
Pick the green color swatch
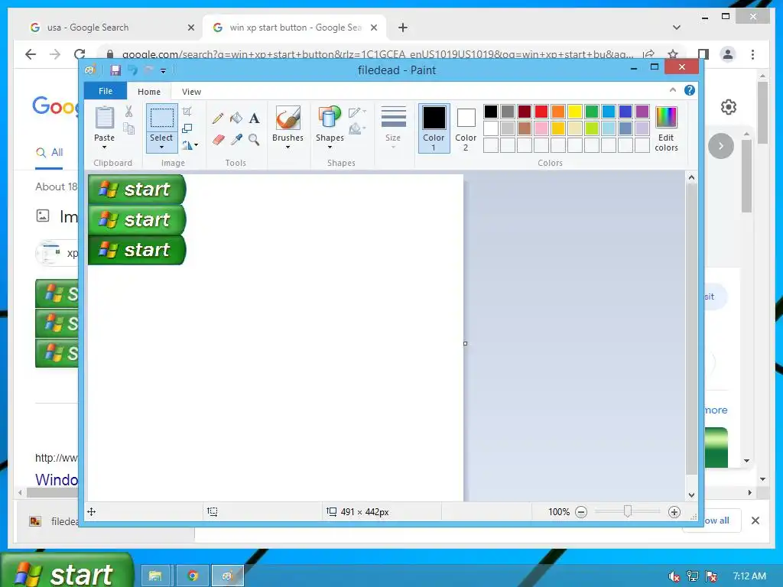(x=591, y=112)
